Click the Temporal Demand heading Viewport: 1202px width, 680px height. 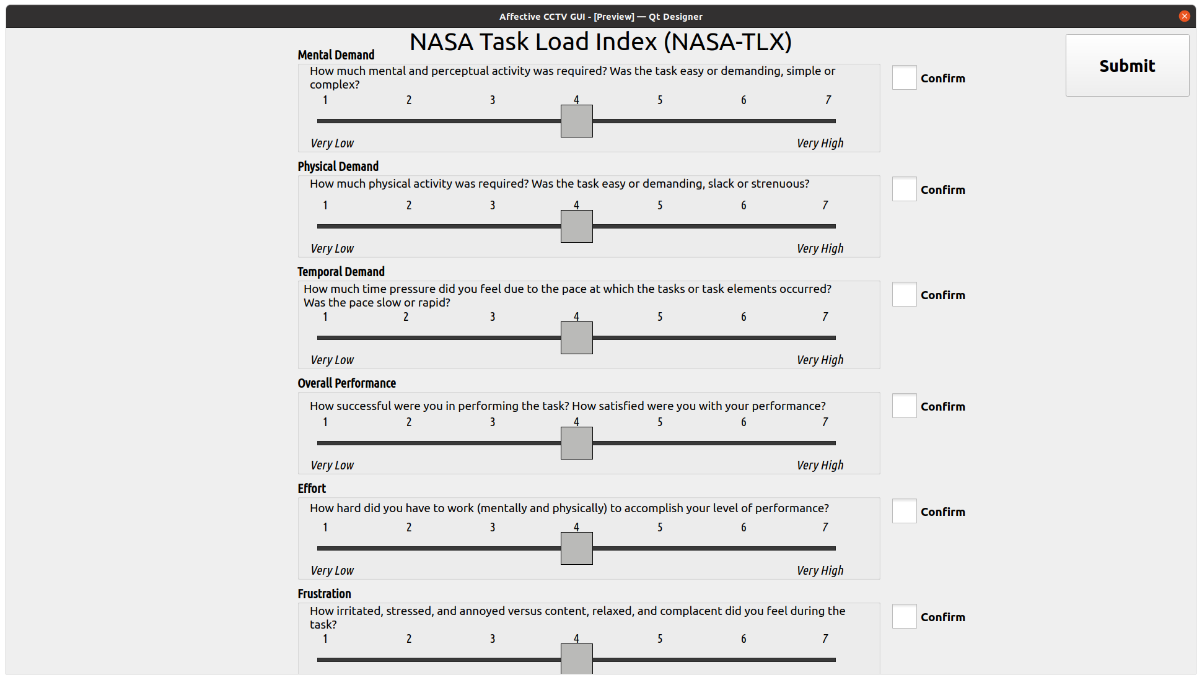pyautogui.click(x=341, y=272)
